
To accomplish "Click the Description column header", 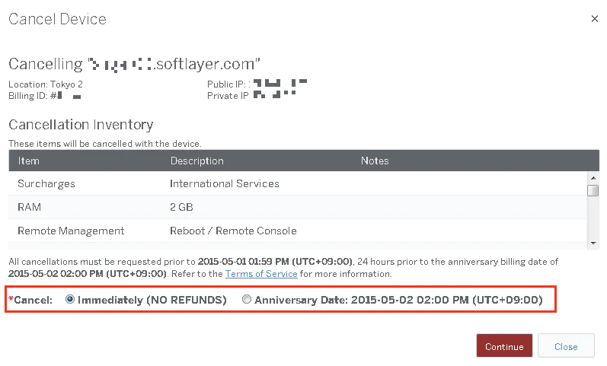I will coord(197,161).
